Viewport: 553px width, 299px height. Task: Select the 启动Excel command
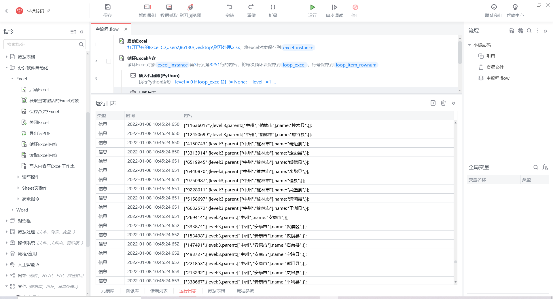click(x=39, y=89)
